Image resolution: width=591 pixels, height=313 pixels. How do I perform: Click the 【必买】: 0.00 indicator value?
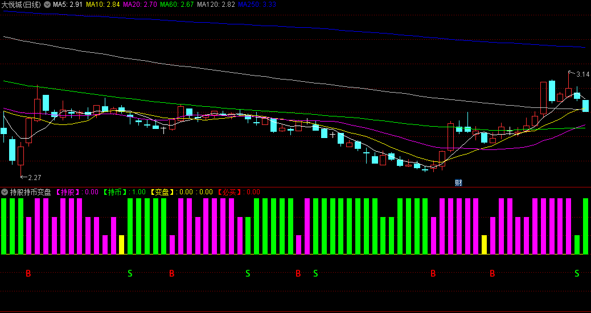pyautogui.click(x=239, y=192)
